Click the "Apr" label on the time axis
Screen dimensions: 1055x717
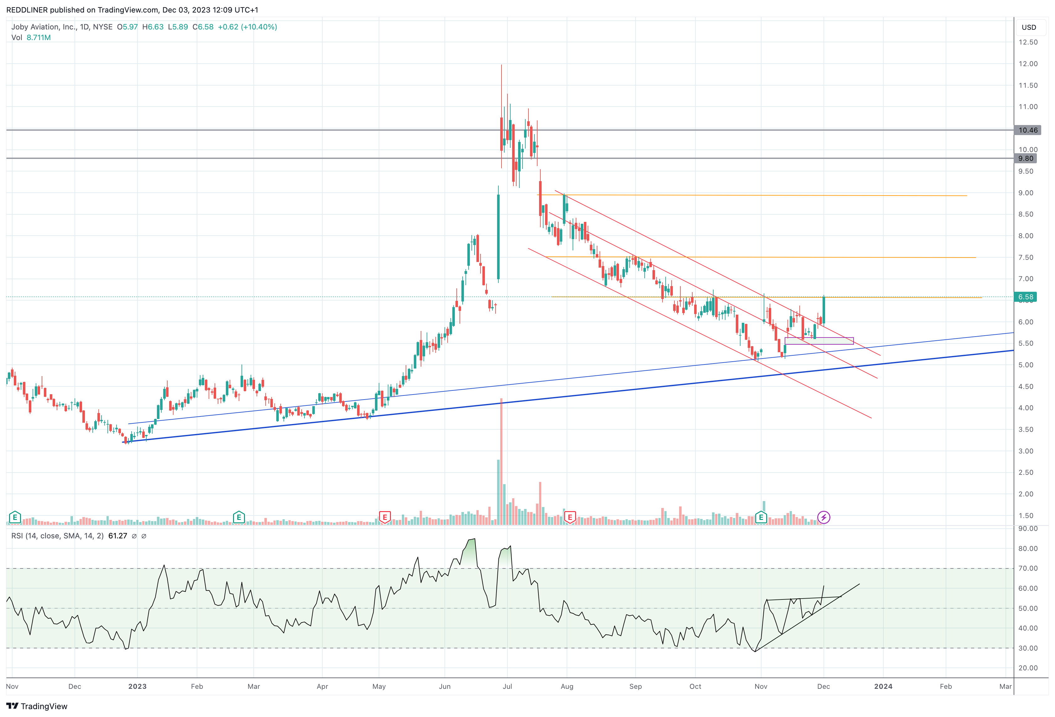pos(322,686)
